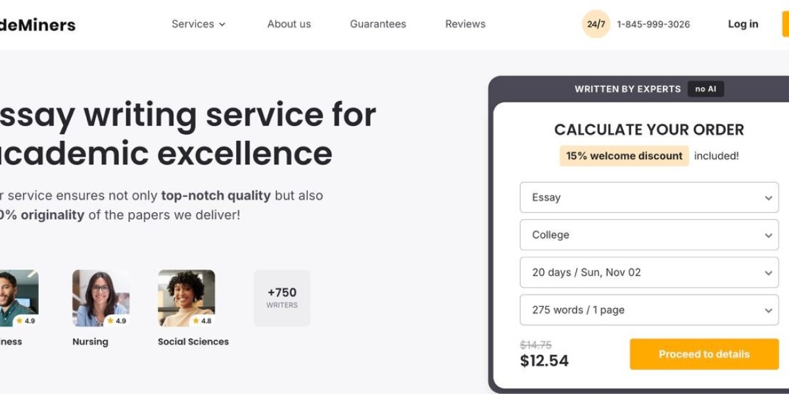Click the Log in link
Viewport: 789px width, 394px height.
[x=742, y=24]
